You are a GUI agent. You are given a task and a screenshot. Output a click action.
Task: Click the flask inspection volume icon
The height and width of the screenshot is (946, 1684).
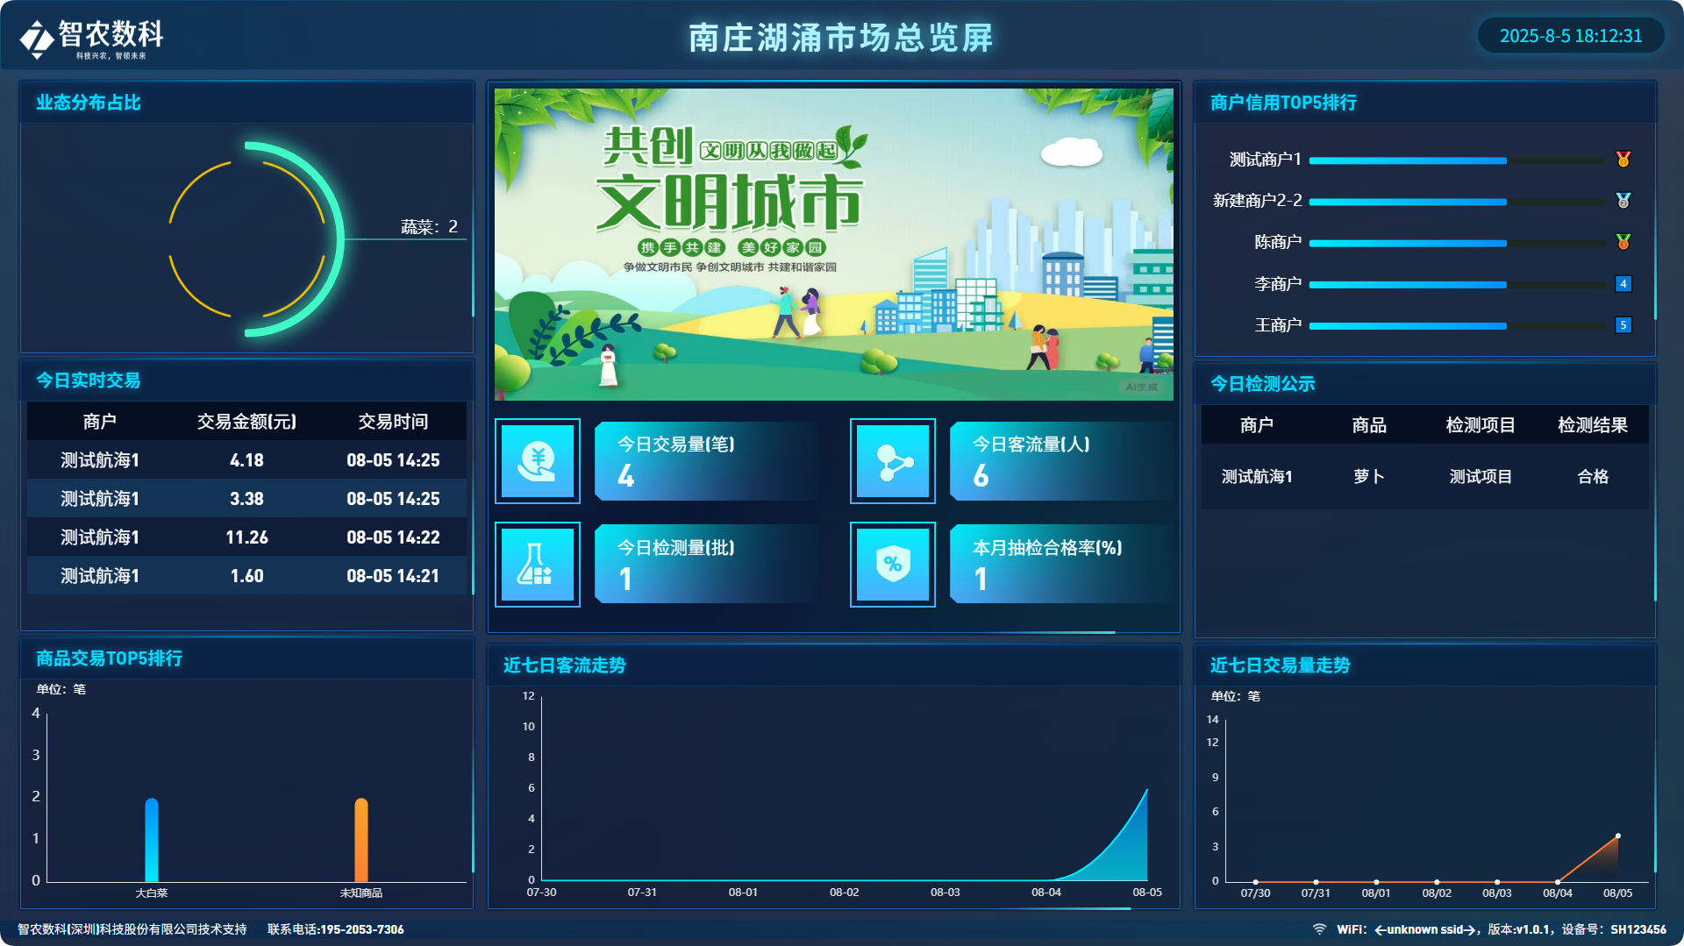538,565
